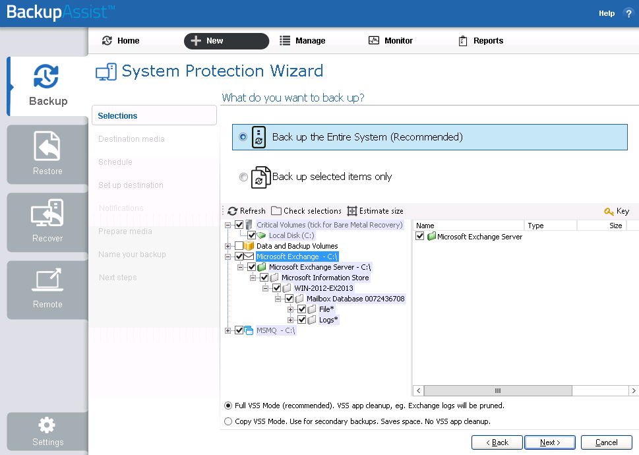
Task: Select Copy VSS Mode radio button
Action: (228, 421)
